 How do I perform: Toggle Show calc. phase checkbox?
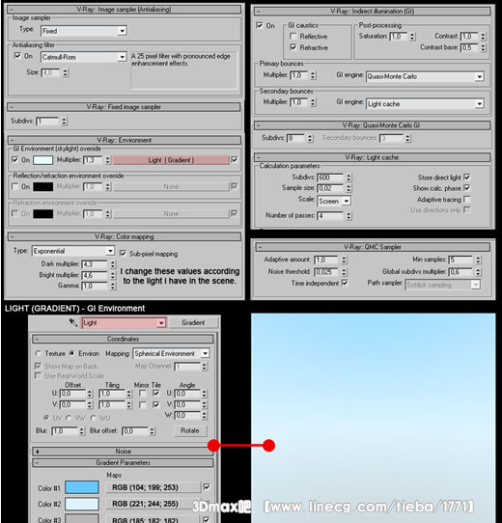pyautogui.click(x=467, y=188)
